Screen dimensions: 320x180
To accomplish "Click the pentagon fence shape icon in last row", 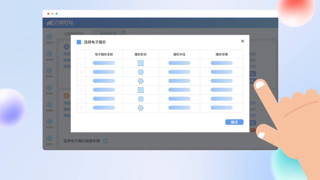I will point(141,108).
